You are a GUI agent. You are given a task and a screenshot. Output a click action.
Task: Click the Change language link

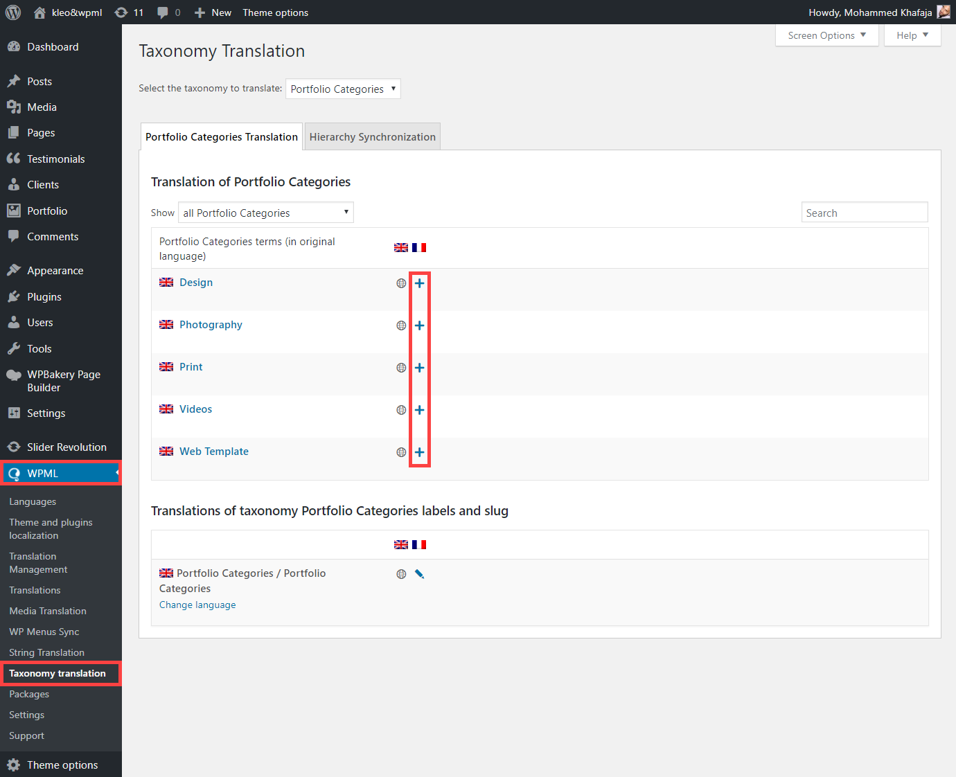click(x=197, y=605)
